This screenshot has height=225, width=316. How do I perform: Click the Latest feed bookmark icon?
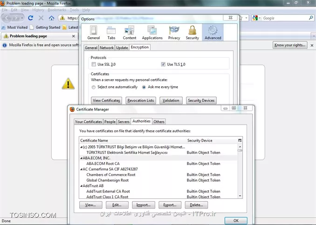pyautogui.click(x=64, y=27)
